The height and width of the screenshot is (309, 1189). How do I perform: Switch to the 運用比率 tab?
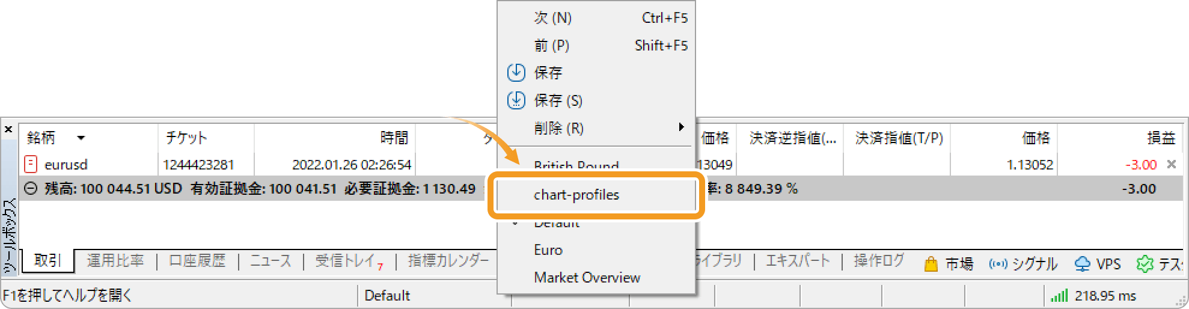[115, 261]
